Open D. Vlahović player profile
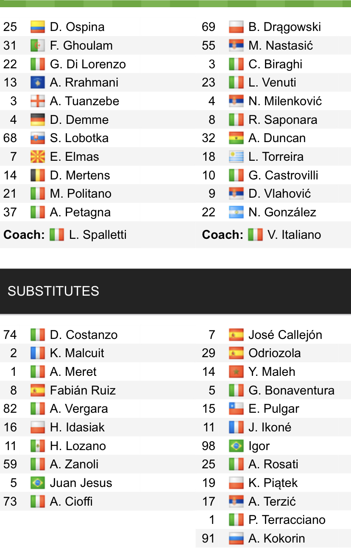351x554 pixels. (x=280, y=194)
